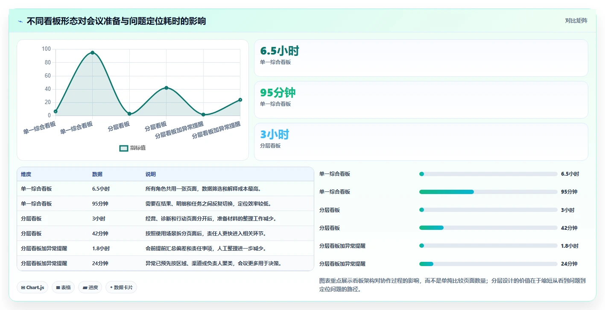Click the 进度 tag chip

[x=91, y=287]
